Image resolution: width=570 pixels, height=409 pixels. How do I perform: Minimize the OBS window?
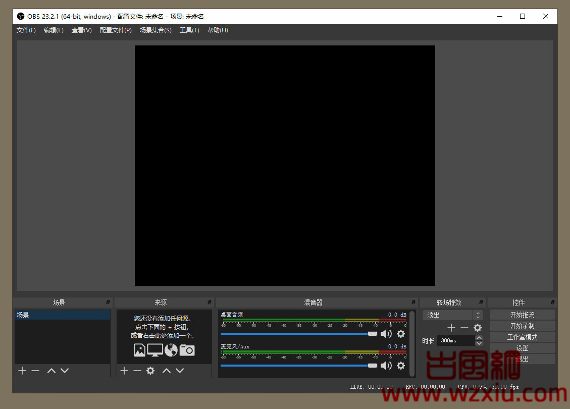(x=500, y=16)
